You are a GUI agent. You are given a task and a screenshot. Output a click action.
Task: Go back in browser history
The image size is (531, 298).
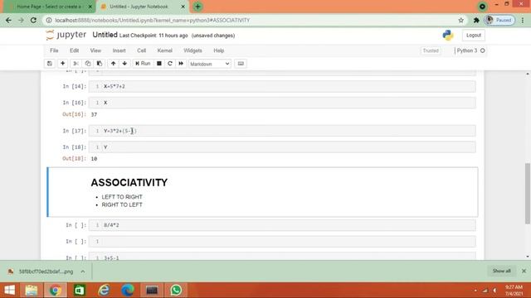pos(8,20)
